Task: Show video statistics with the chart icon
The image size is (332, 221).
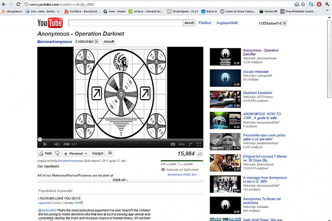Action: pos(200,154)
